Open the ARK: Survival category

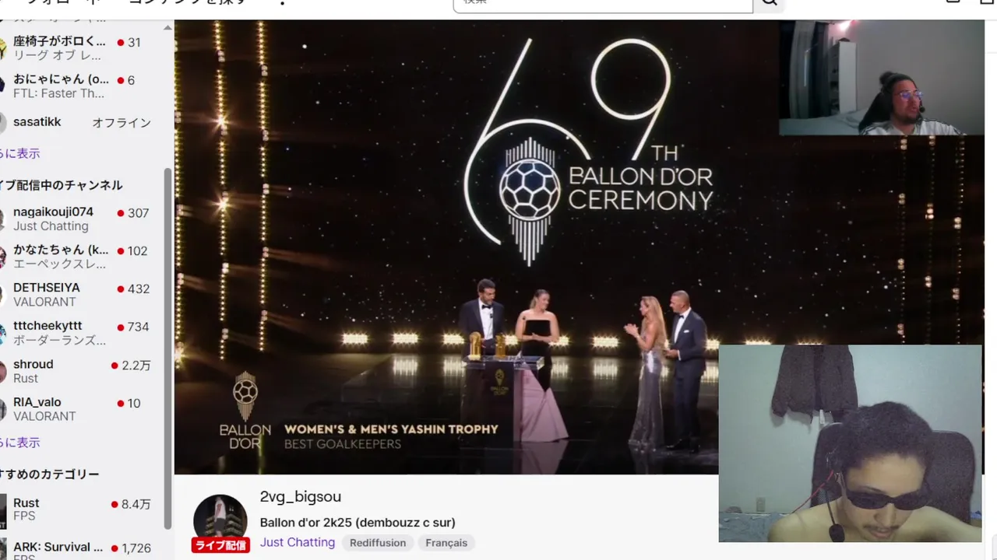point(78,550)
